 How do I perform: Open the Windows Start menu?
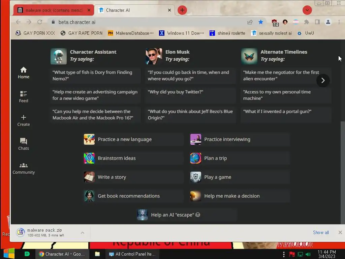pos(9,254)
